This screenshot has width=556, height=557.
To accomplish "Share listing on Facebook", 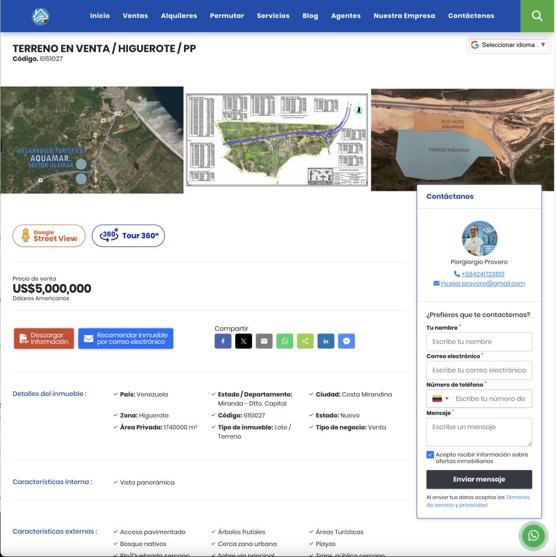I will click(223, 341).
